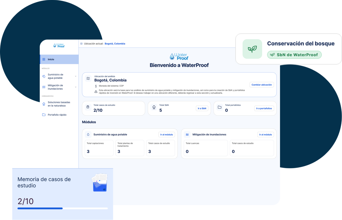Click the clipboard icon in Total casos de estudio card

click(x=88, y=107)
